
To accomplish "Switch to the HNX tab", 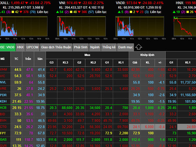I will (x=21, y=47).
